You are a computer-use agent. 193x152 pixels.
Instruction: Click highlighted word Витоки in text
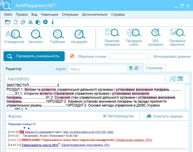pyautogui.click(x=30, y=89)
